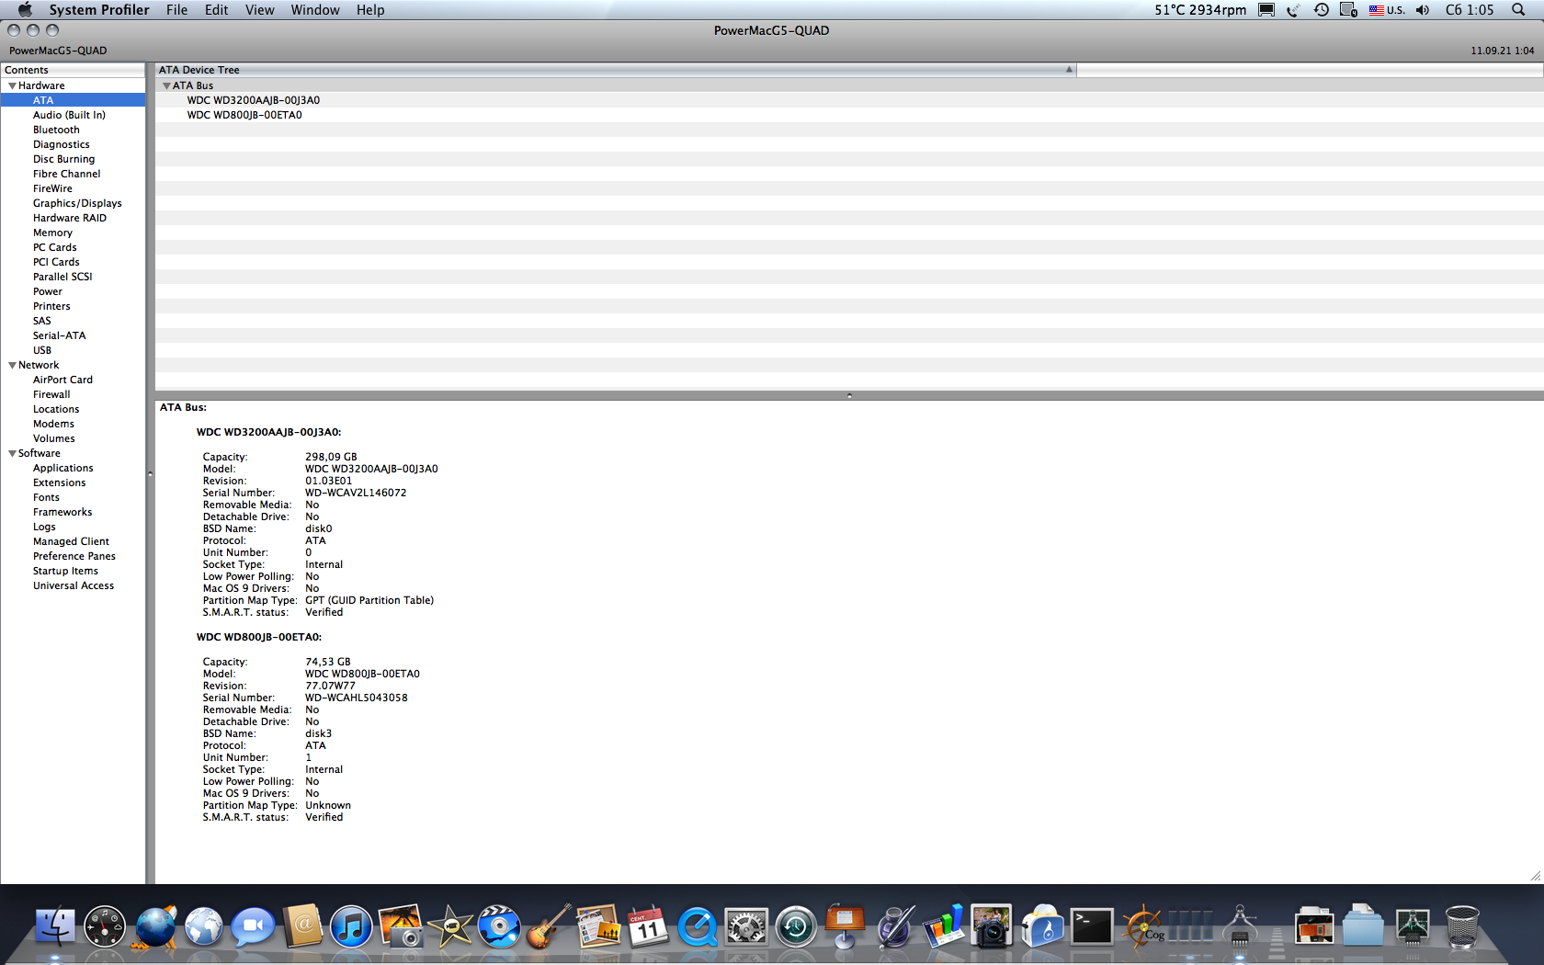
Task: Open the System Profiler application menu
Action: [x=99, y=10]
